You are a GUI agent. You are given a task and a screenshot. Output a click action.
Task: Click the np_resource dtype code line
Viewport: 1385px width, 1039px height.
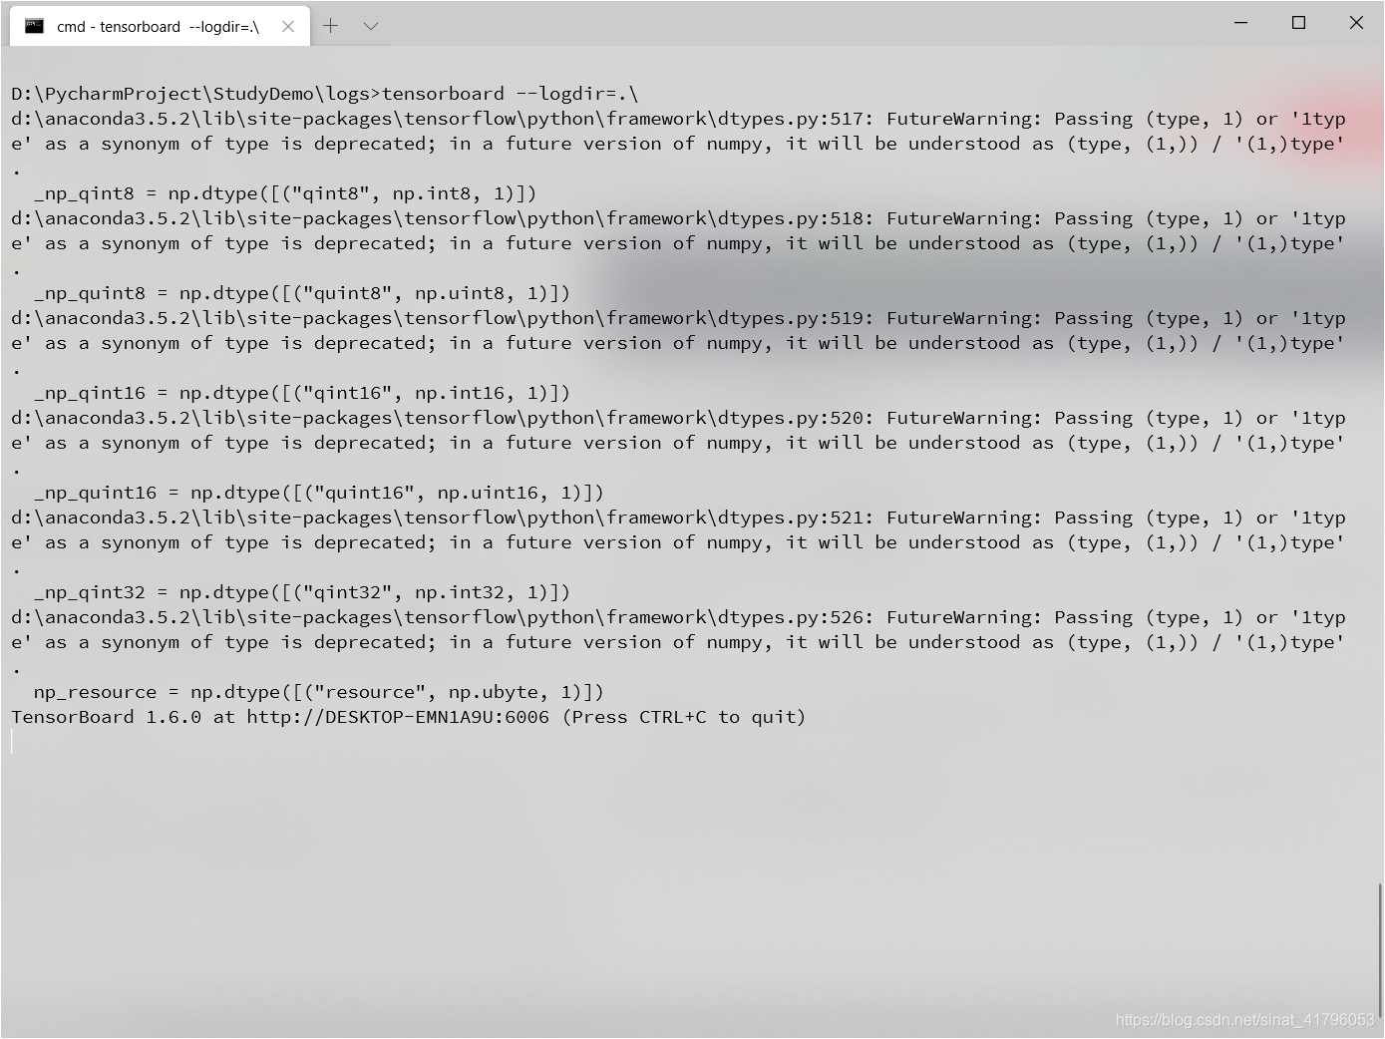tap(319, 692)
